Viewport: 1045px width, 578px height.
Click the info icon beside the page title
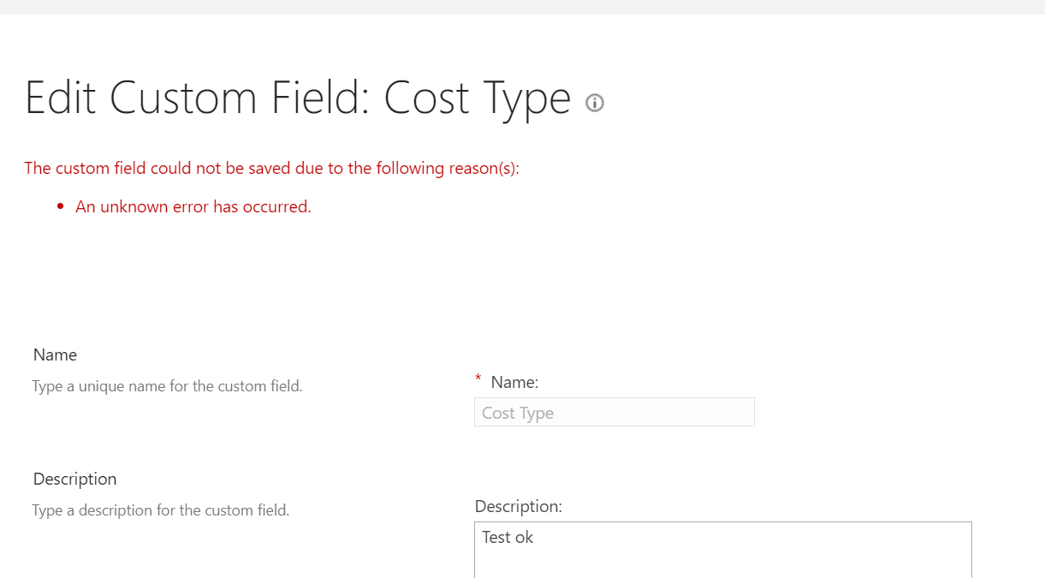[595, 103]
